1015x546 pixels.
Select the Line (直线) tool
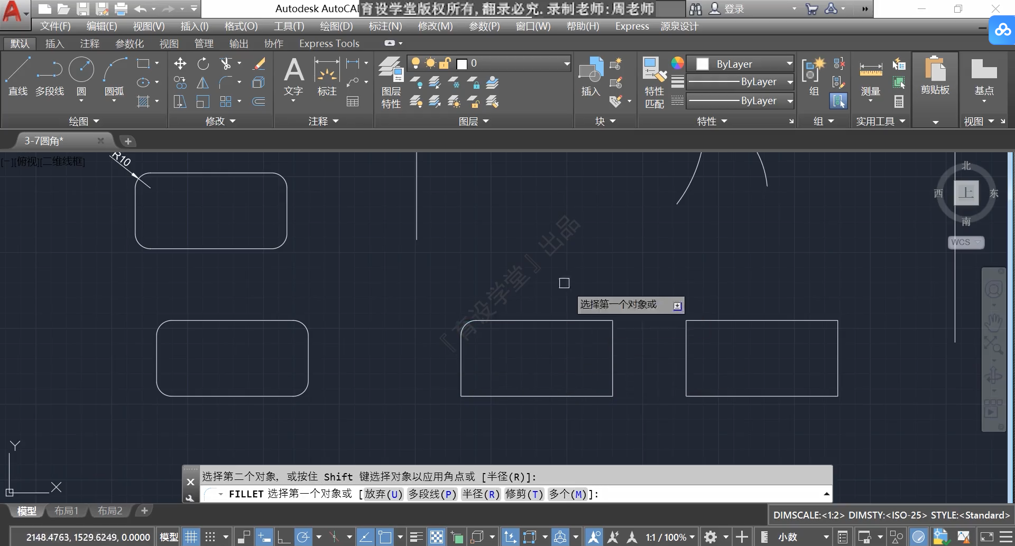pos(18,76)
